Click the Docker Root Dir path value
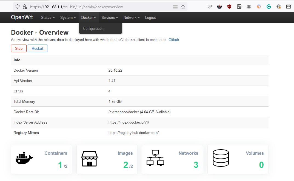 click(x=139, y=112)
